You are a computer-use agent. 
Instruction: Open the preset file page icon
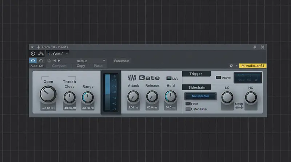point(49,60)
